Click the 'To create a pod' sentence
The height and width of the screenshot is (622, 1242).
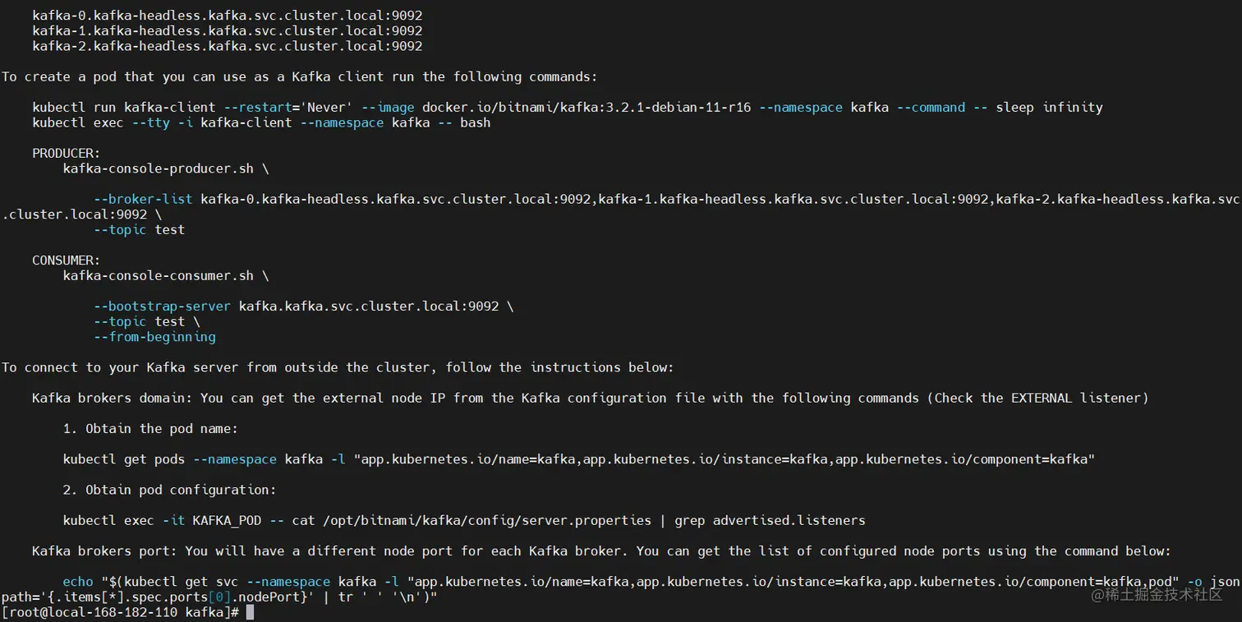[x=300, y=77]
